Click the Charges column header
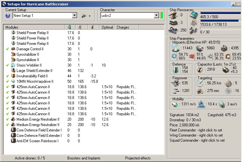This screenshot has height=162, width=249. coord(127,27)
